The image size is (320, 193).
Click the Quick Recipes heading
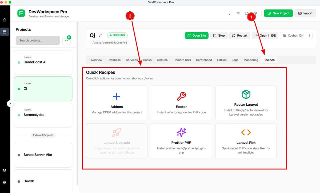coord(101,72)
